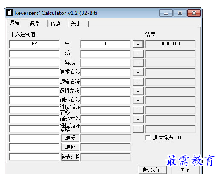218x174 pixels.
Task: Click the equals button for 与 row
Action: pyautogui.click(x=138, y=44)
